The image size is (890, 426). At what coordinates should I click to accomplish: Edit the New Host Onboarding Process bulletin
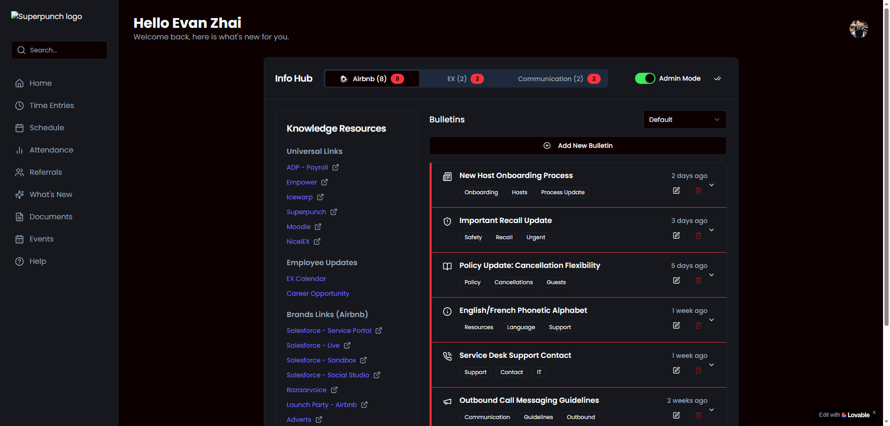676,191
